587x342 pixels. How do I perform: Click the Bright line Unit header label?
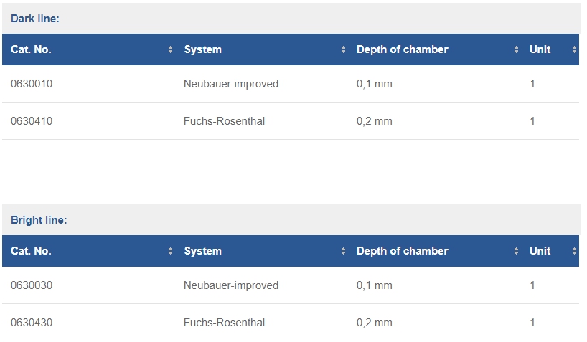coord(540,251)
